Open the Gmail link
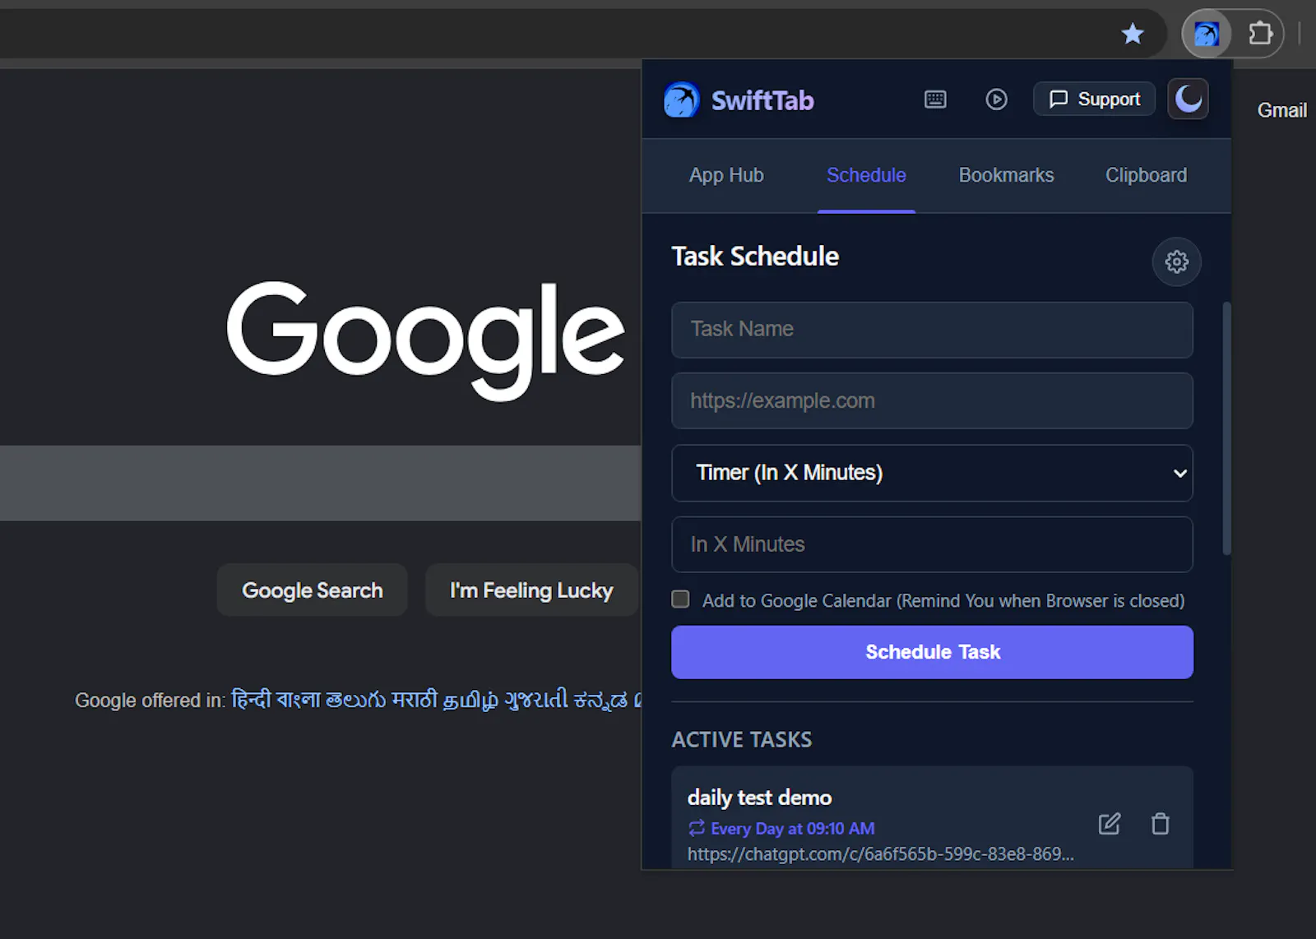The image size is (1316, 939). coord(1281,110)
